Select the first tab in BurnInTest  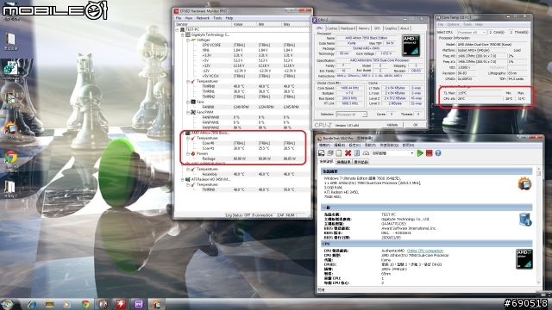(x=326, y=162)
